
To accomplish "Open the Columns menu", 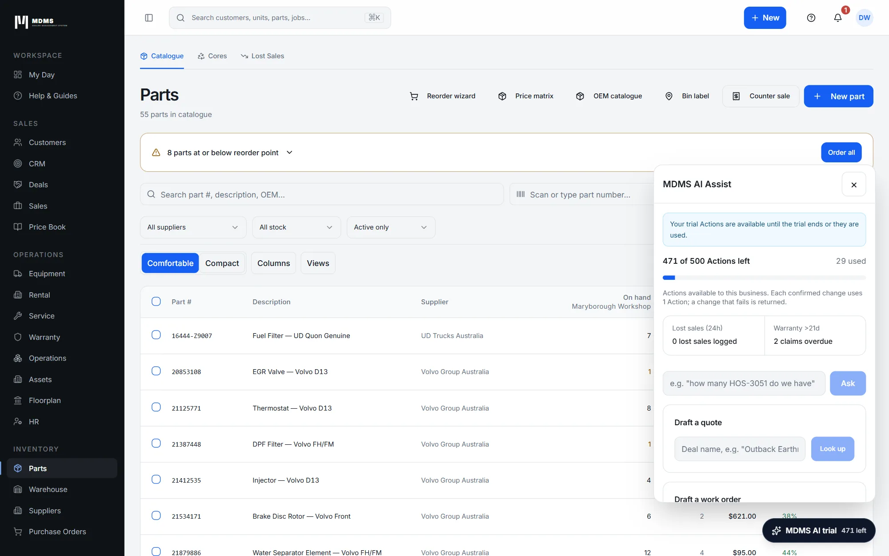I will 273,263.
